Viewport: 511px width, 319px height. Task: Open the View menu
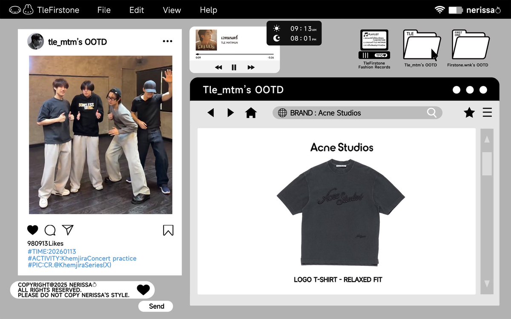172,10
